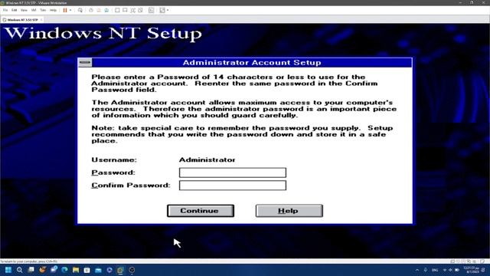490x276 pixels.
Task: Open VMware View menu
Action: 24,10
